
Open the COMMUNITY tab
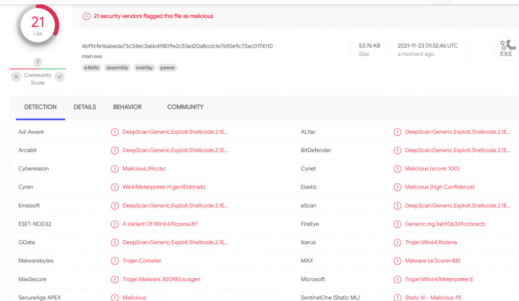click(186, 107)
